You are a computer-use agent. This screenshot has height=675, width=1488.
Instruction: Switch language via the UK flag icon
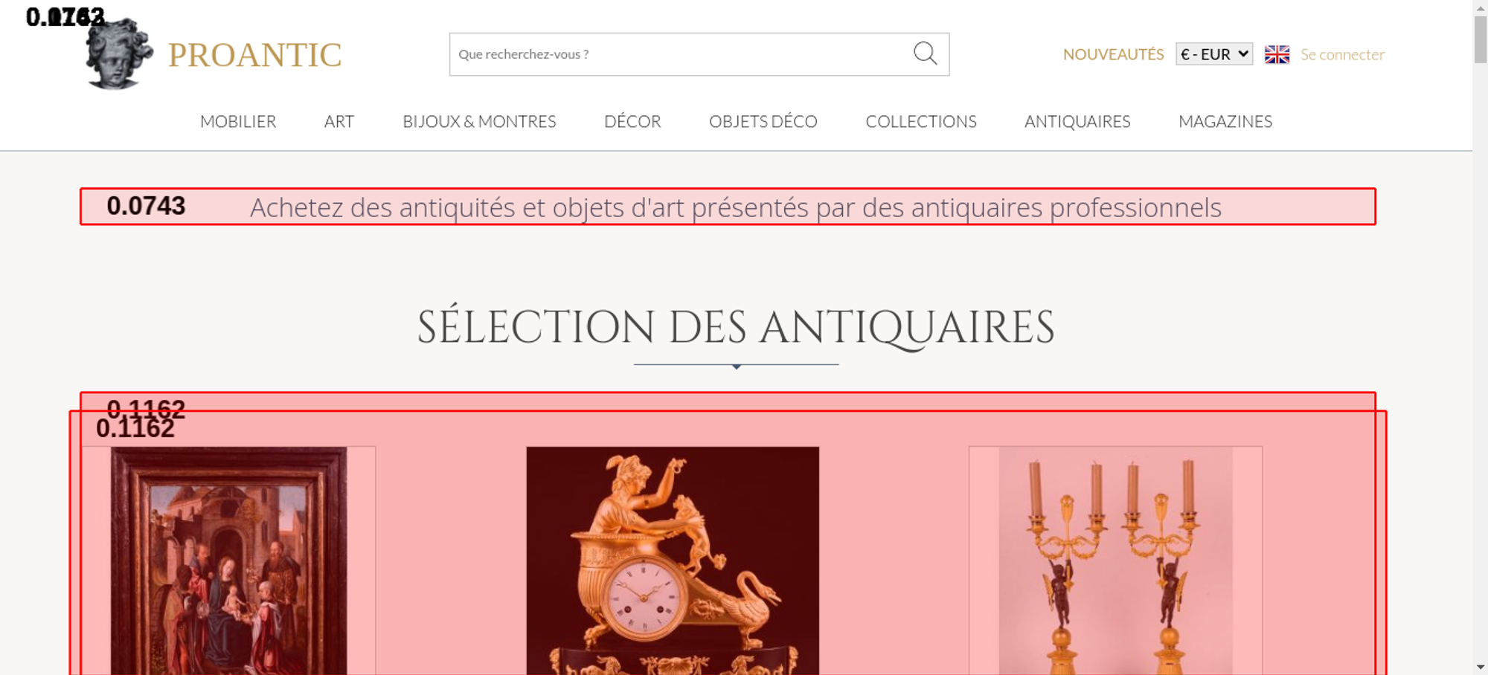pos(1277,54)
